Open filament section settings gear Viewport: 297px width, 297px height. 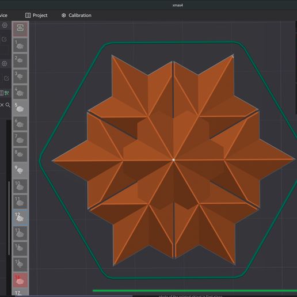5,63
